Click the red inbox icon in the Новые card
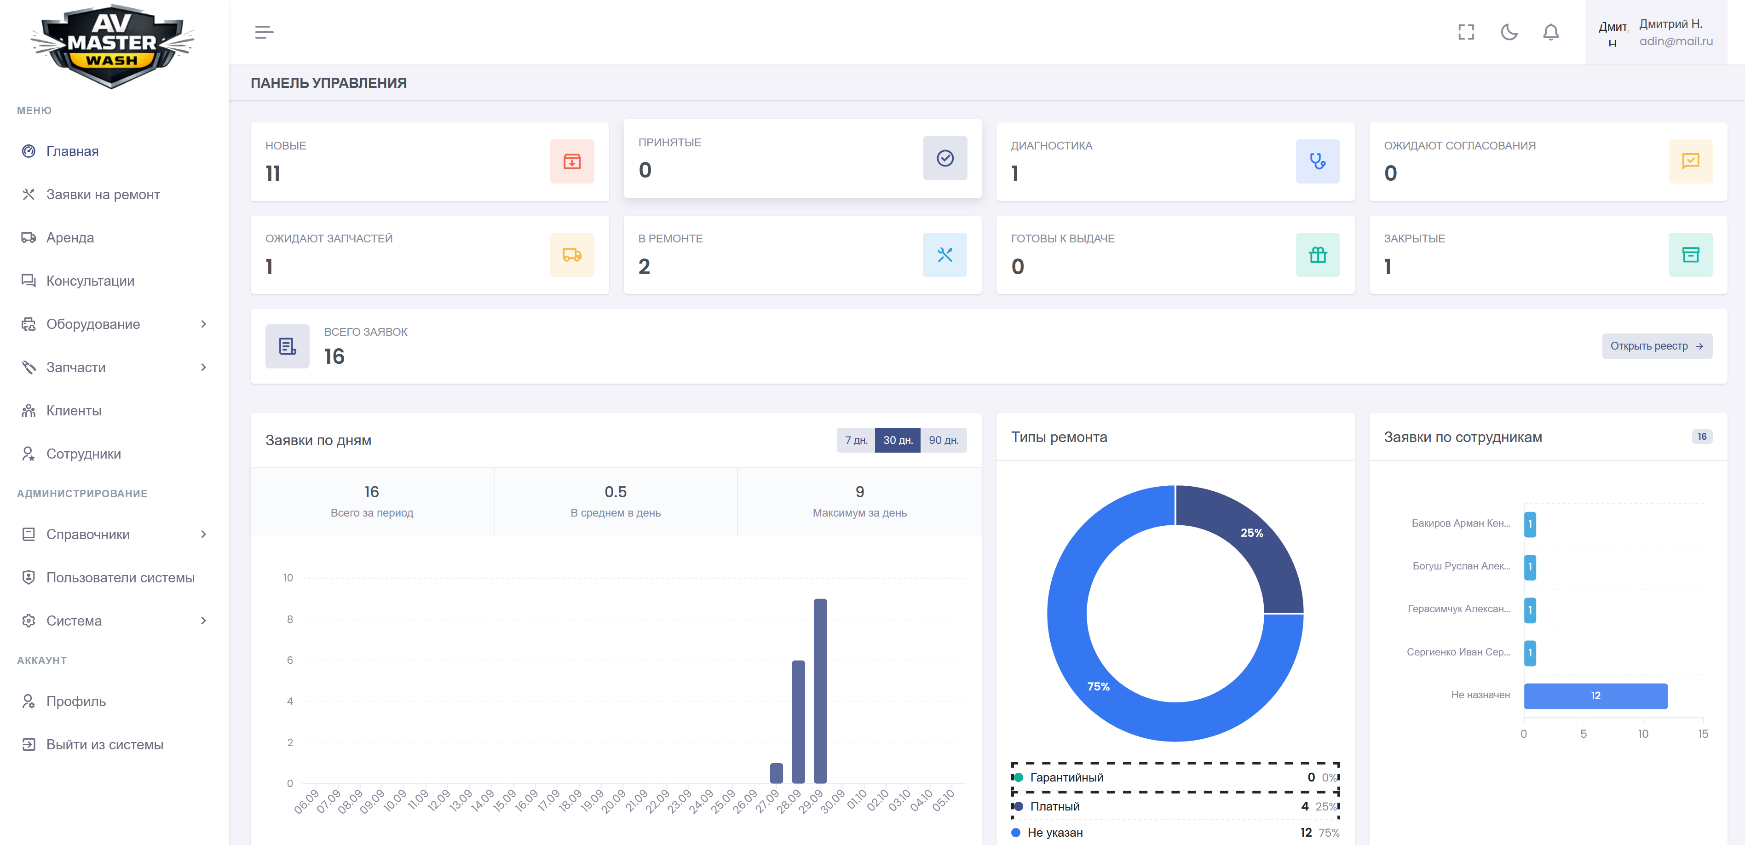Viewport: 1745px width, 845px height. (572, 161)
